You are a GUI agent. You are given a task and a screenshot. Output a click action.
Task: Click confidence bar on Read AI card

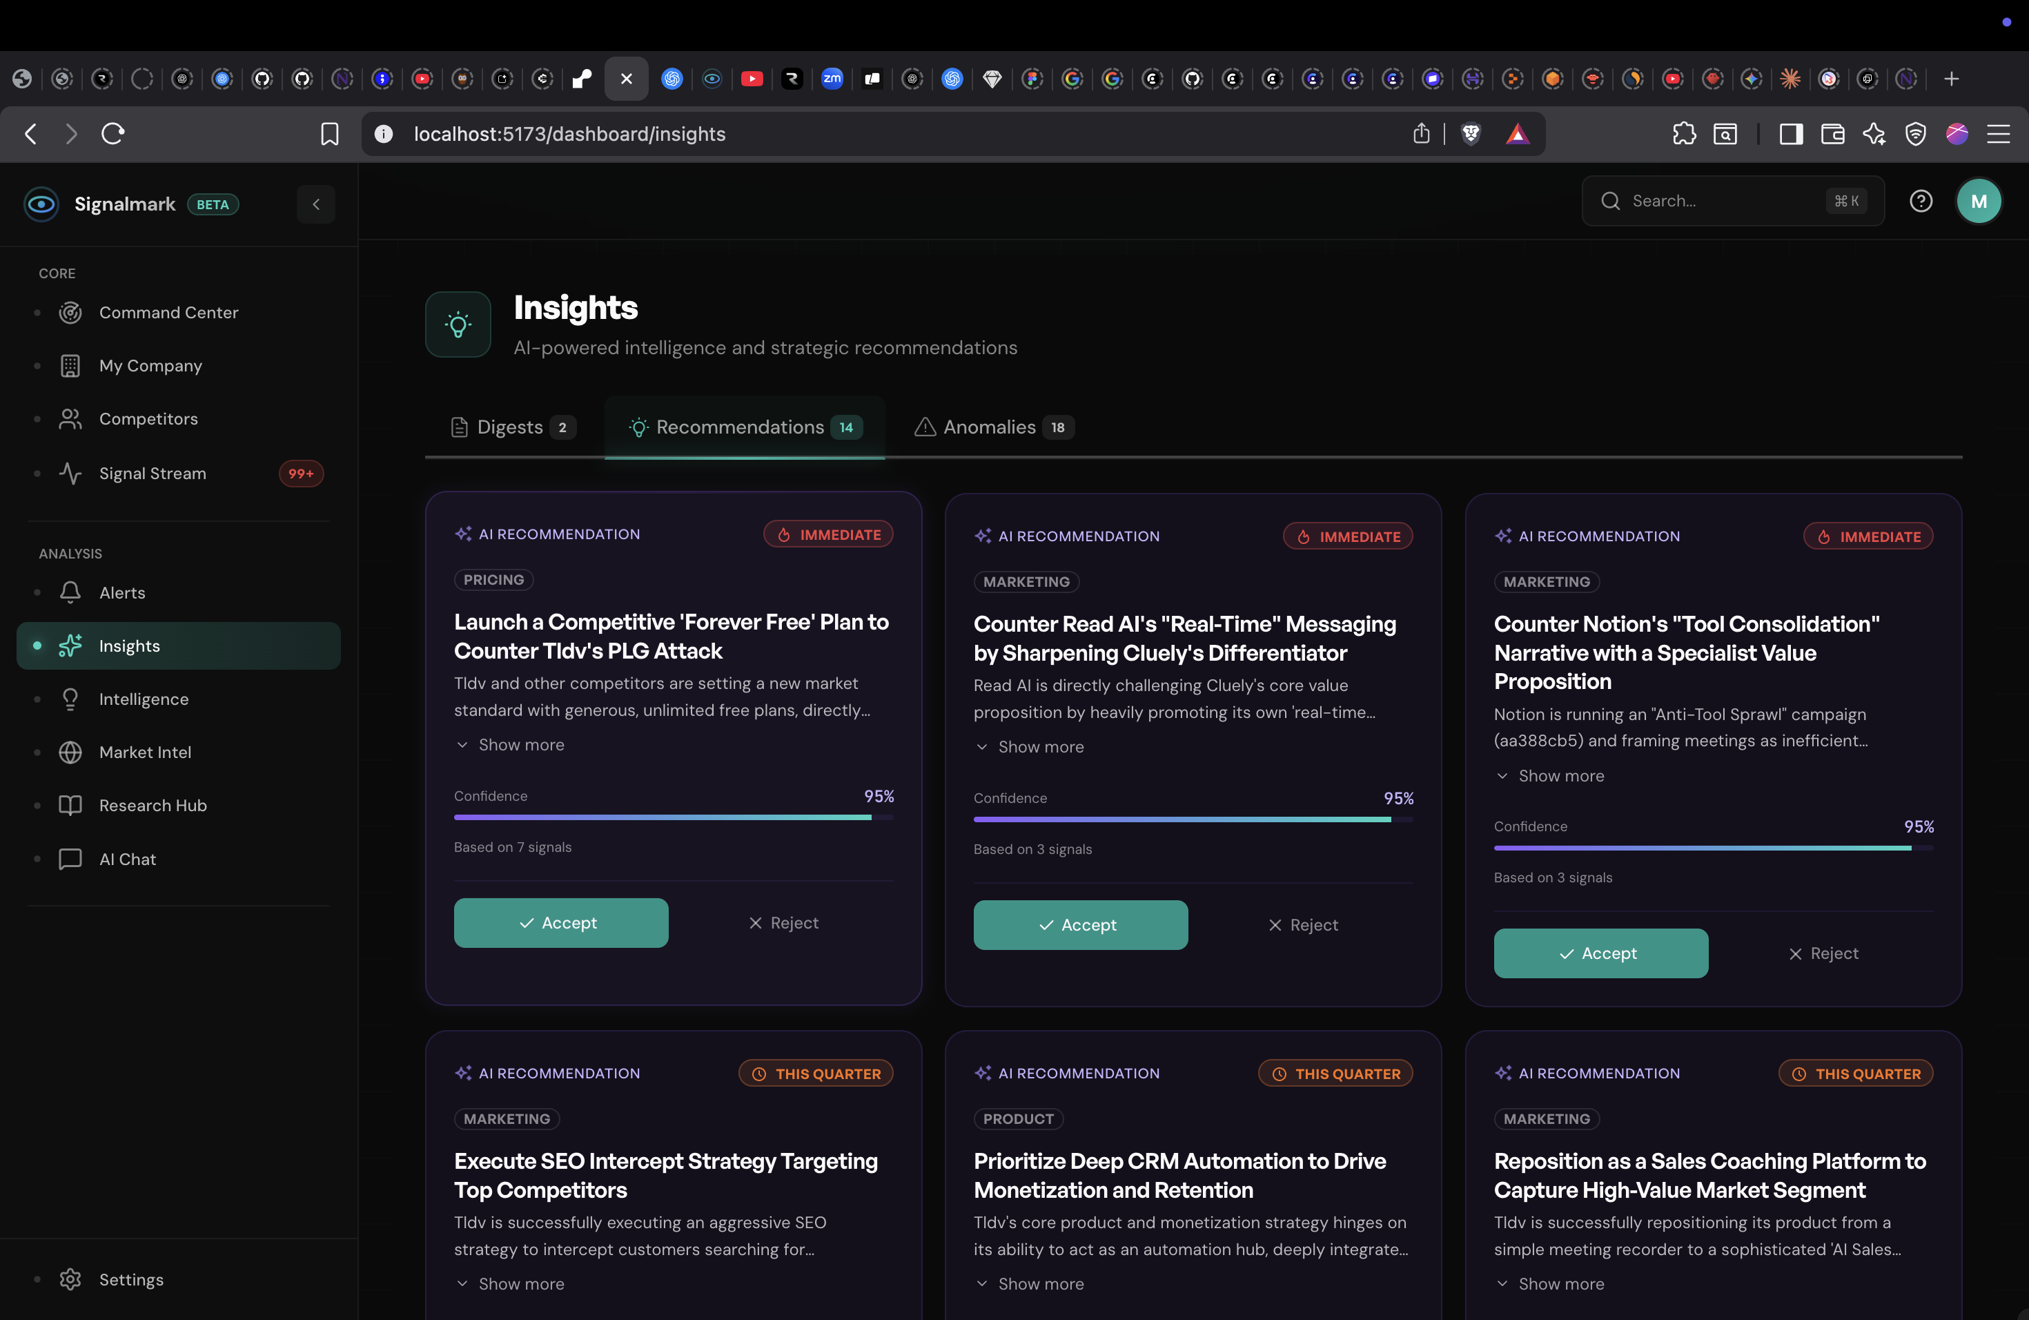click(x=1192, y=819)
